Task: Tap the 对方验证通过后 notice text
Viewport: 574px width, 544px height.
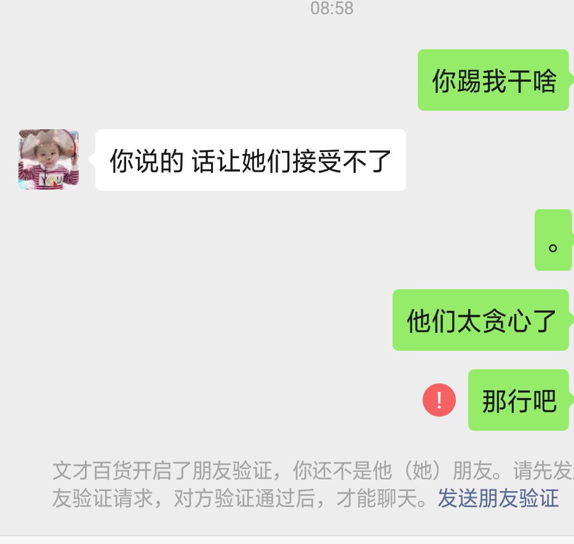Action: coord(244,498)
